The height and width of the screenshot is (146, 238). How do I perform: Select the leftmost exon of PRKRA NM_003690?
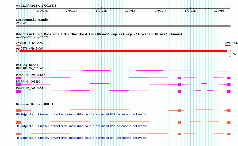19,85
